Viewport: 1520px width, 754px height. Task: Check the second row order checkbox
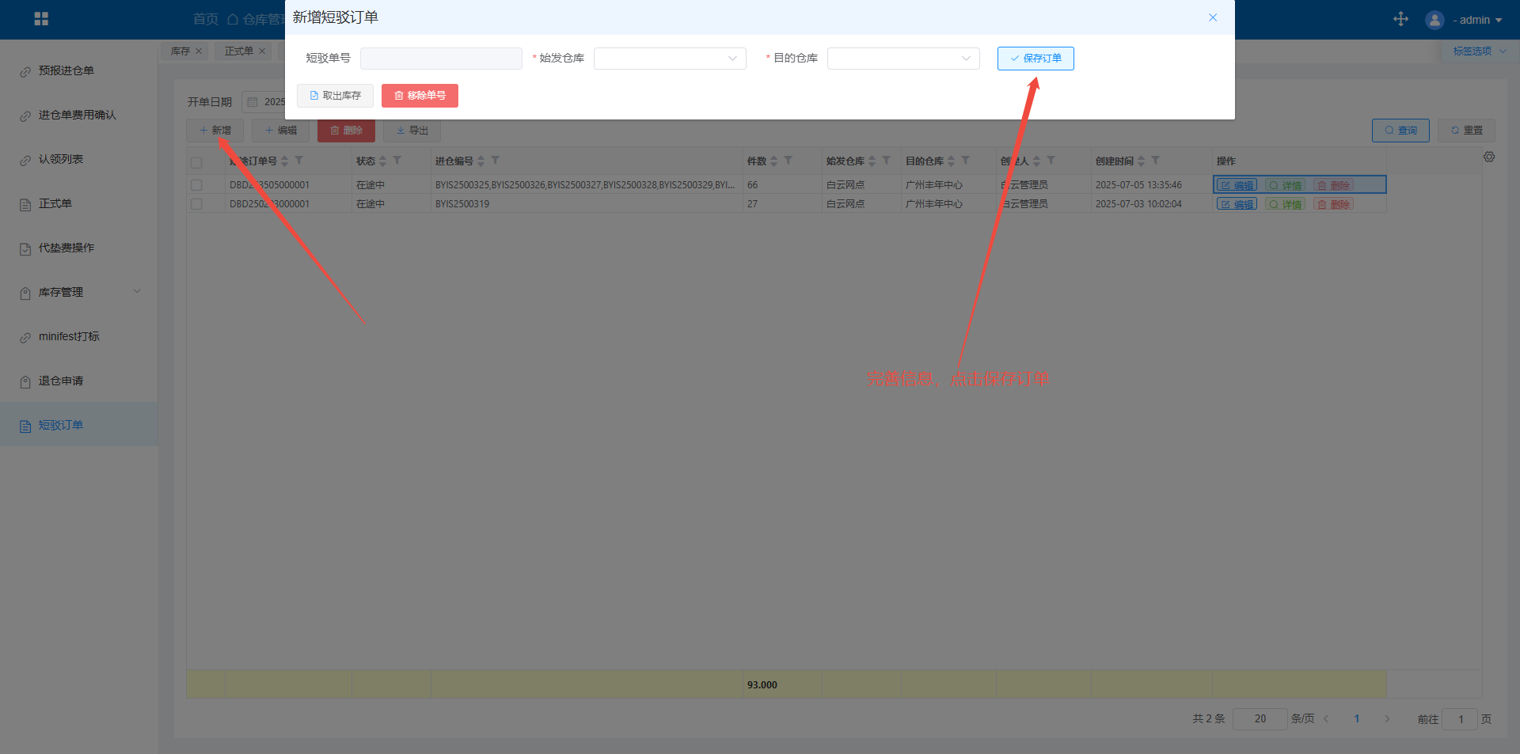click(196, 204)
